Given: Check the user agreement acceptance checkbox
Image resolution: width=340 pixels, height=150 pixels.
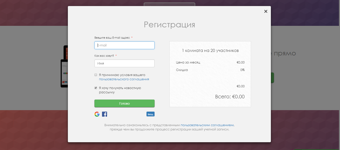Looking at the screenshot, I should click(96, 75).
